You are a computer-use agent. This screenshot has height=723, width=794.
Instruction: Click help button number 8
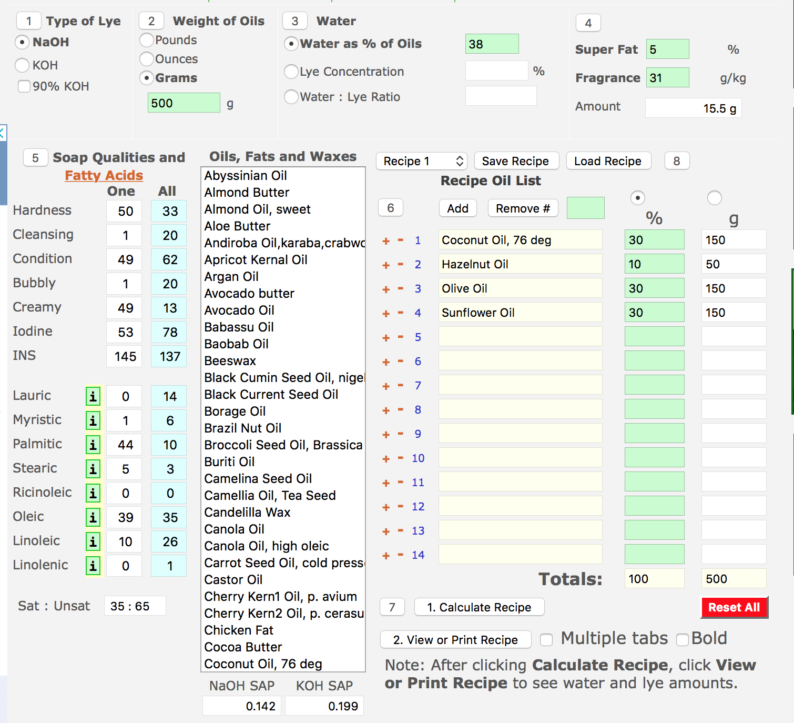click(x=677, y=161)
